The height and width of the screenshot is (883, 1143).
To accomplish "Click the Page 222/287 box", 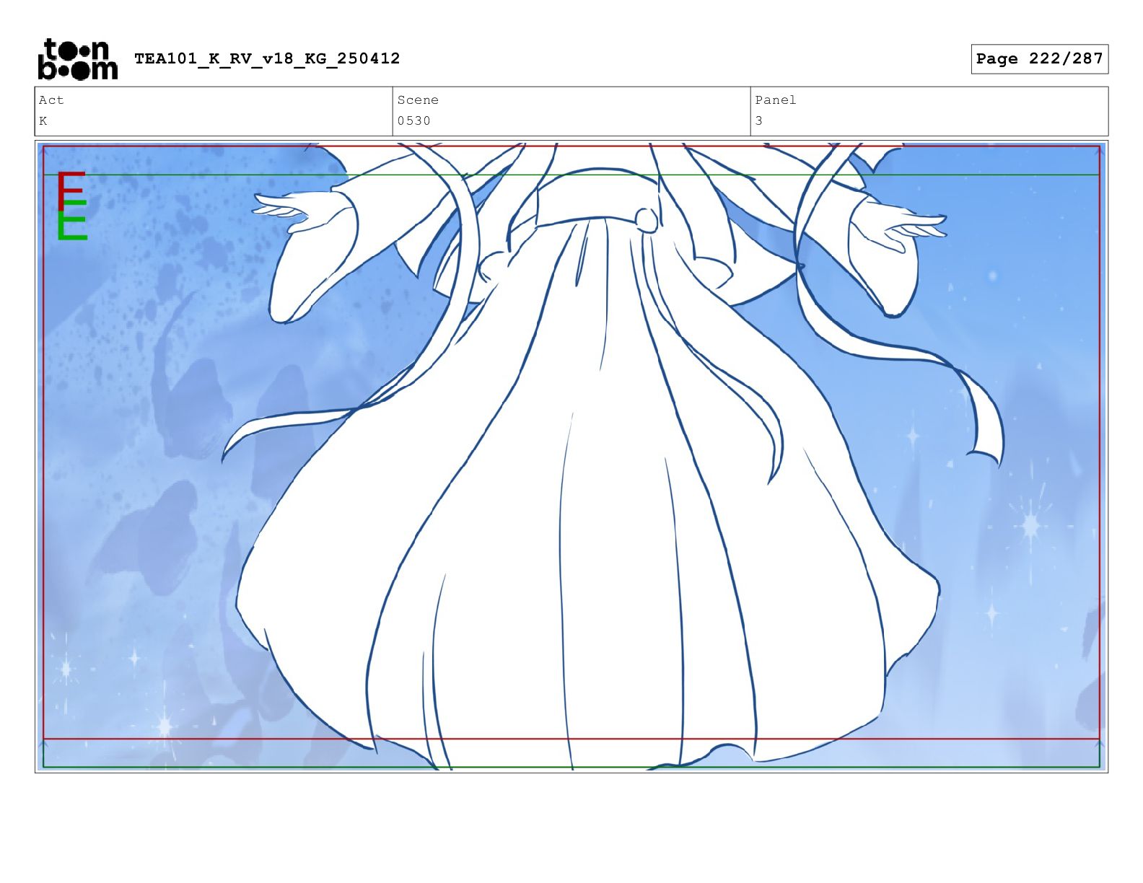I will 1039,59.
